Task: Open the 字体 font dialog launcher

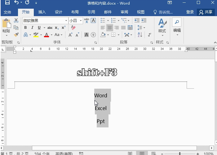Action: (95, 43)
